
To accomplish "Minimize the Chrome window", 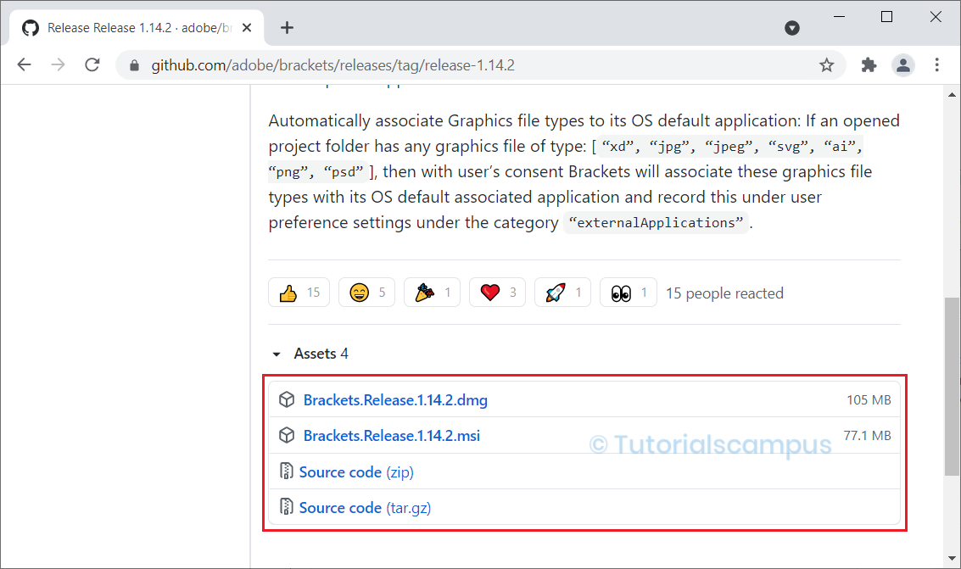I will coord(840,17).
